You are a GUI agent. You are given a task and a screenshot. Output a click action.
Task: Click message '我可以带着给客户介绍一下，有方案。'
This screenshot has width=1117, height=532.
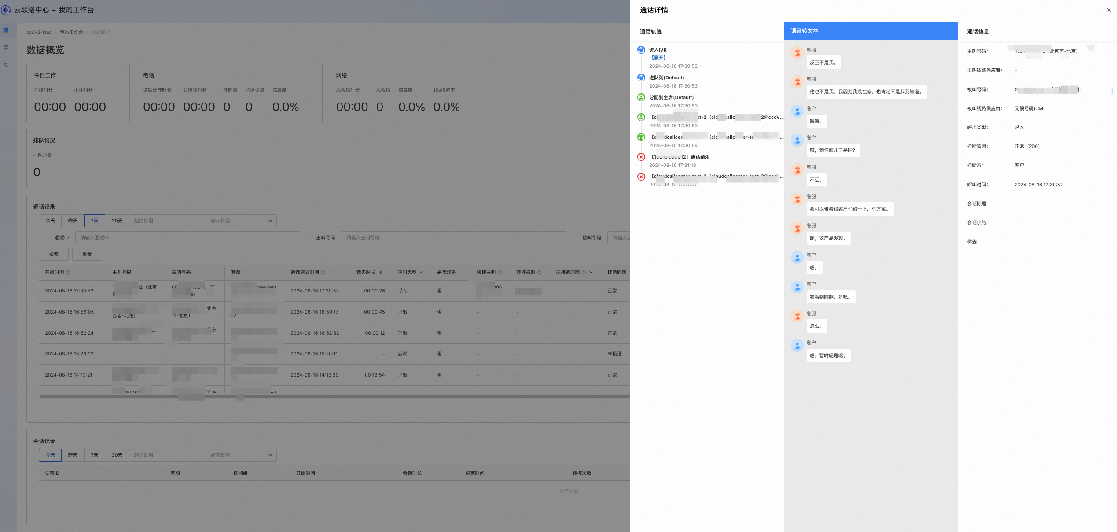coord(850,209)
